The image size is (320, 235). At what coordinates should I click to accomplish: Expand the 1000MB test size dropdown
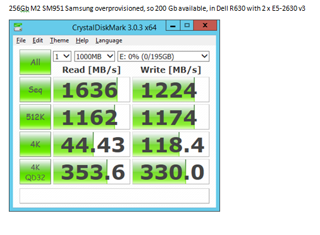point(94,56)
